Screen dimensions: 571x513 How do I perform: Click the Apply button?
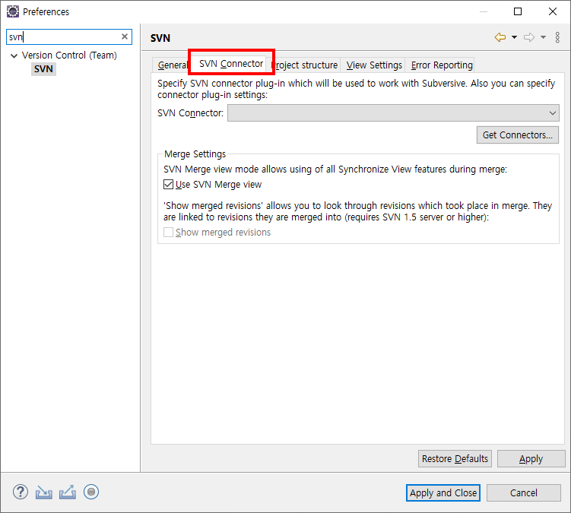[x=531, y=459]
